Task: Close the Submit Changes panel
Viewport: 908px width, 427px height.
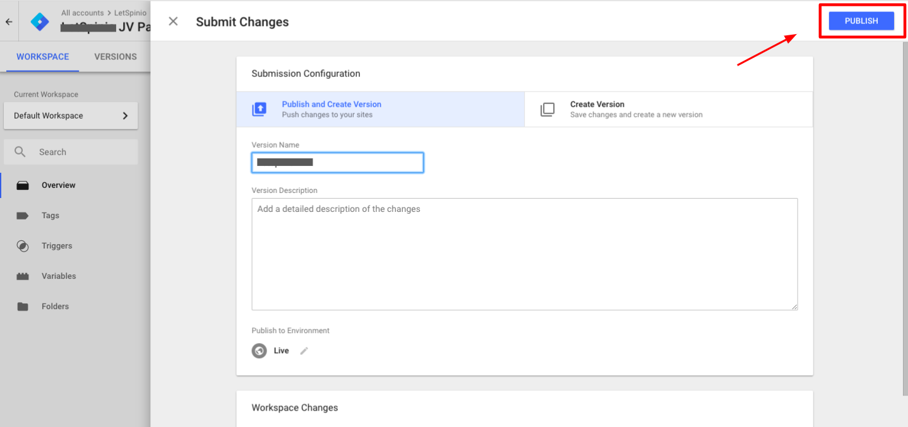Action: click(173, 21)
